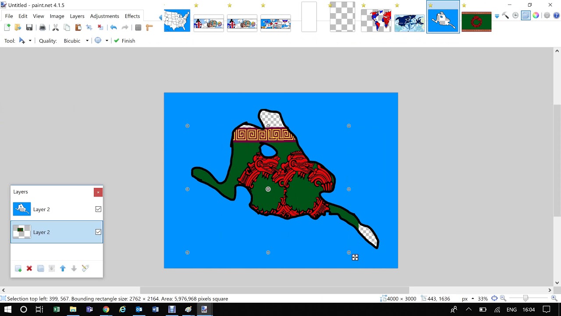
Task: Click the vertical scrollbar down arrow
Action: [x=557, y=283]
